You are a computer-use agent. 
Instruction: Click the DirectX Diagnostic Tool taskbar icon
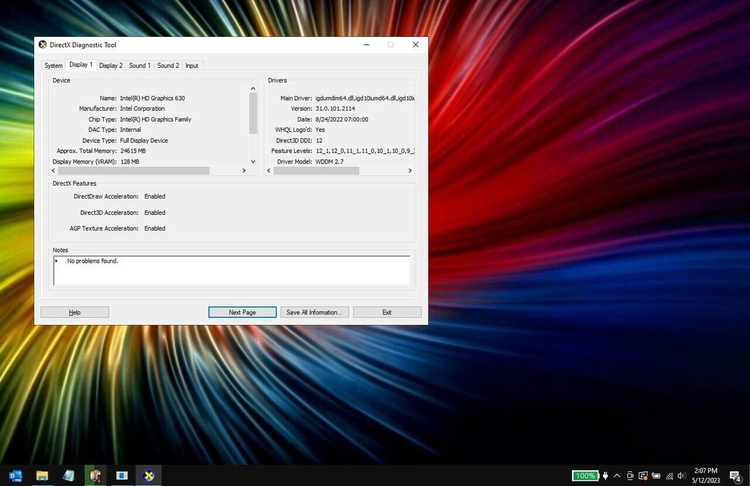[149, 475]
